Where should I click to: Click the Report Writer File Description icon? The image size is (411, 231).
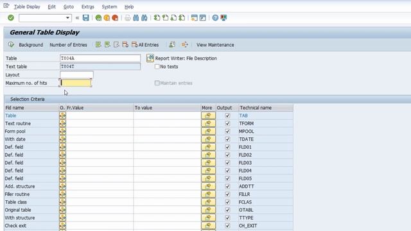tap(150, 58)
